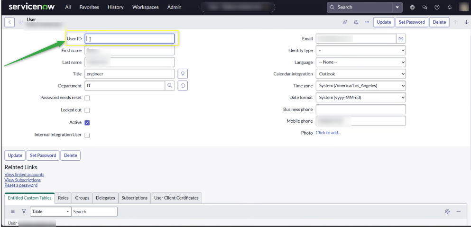This screenshot has width=471, height=227.
Task: Go back with the left chevron button
Action: (x=9, y=22)
